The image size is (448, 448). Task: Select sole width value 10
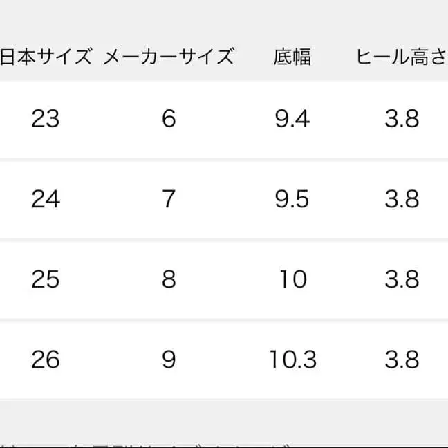292,280
